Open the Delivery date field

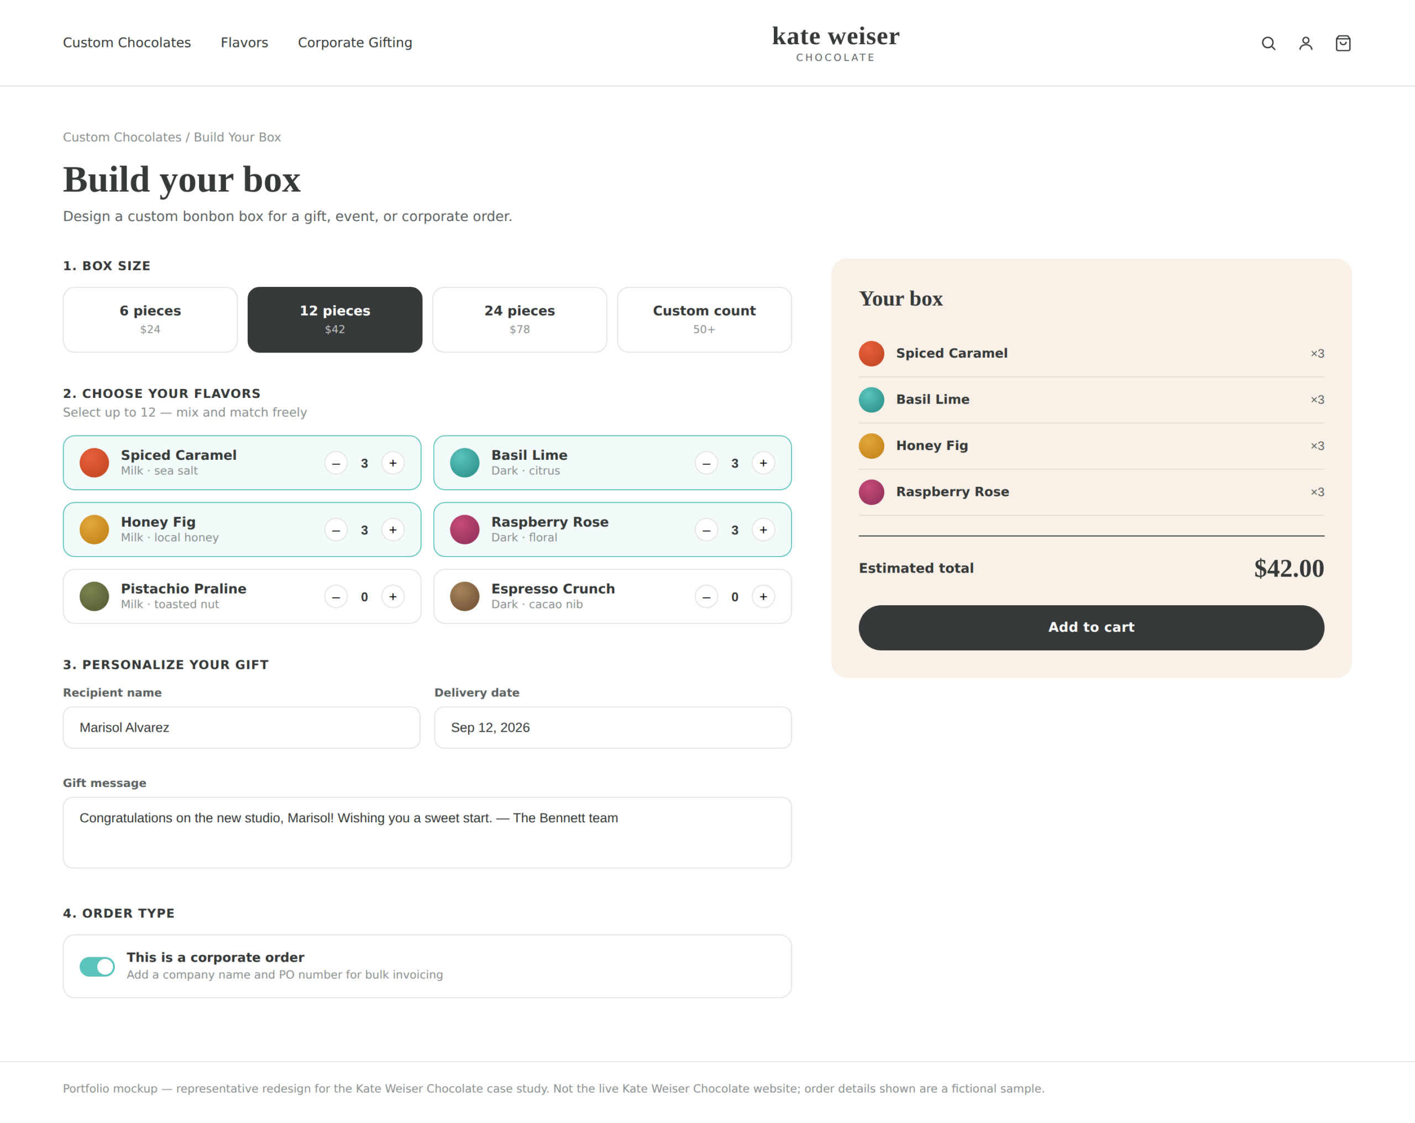pos(613,727)
